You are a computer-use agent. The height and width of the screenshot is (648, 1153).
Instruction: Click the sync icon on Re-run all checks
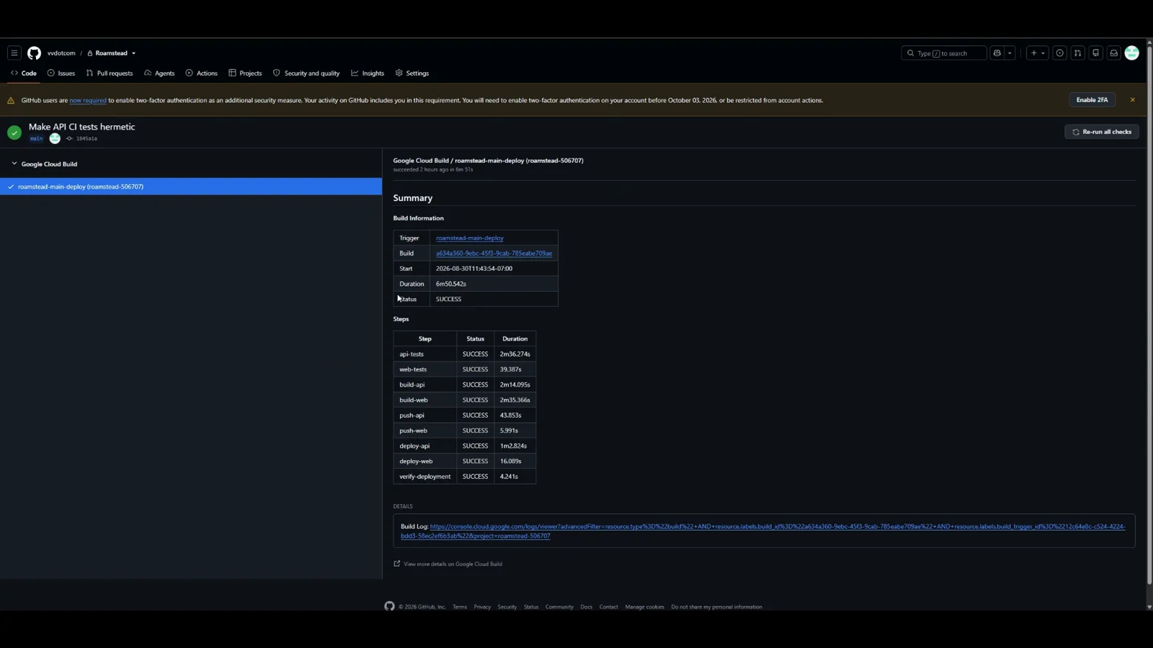pyautogui.click(x=1076, y=132)
